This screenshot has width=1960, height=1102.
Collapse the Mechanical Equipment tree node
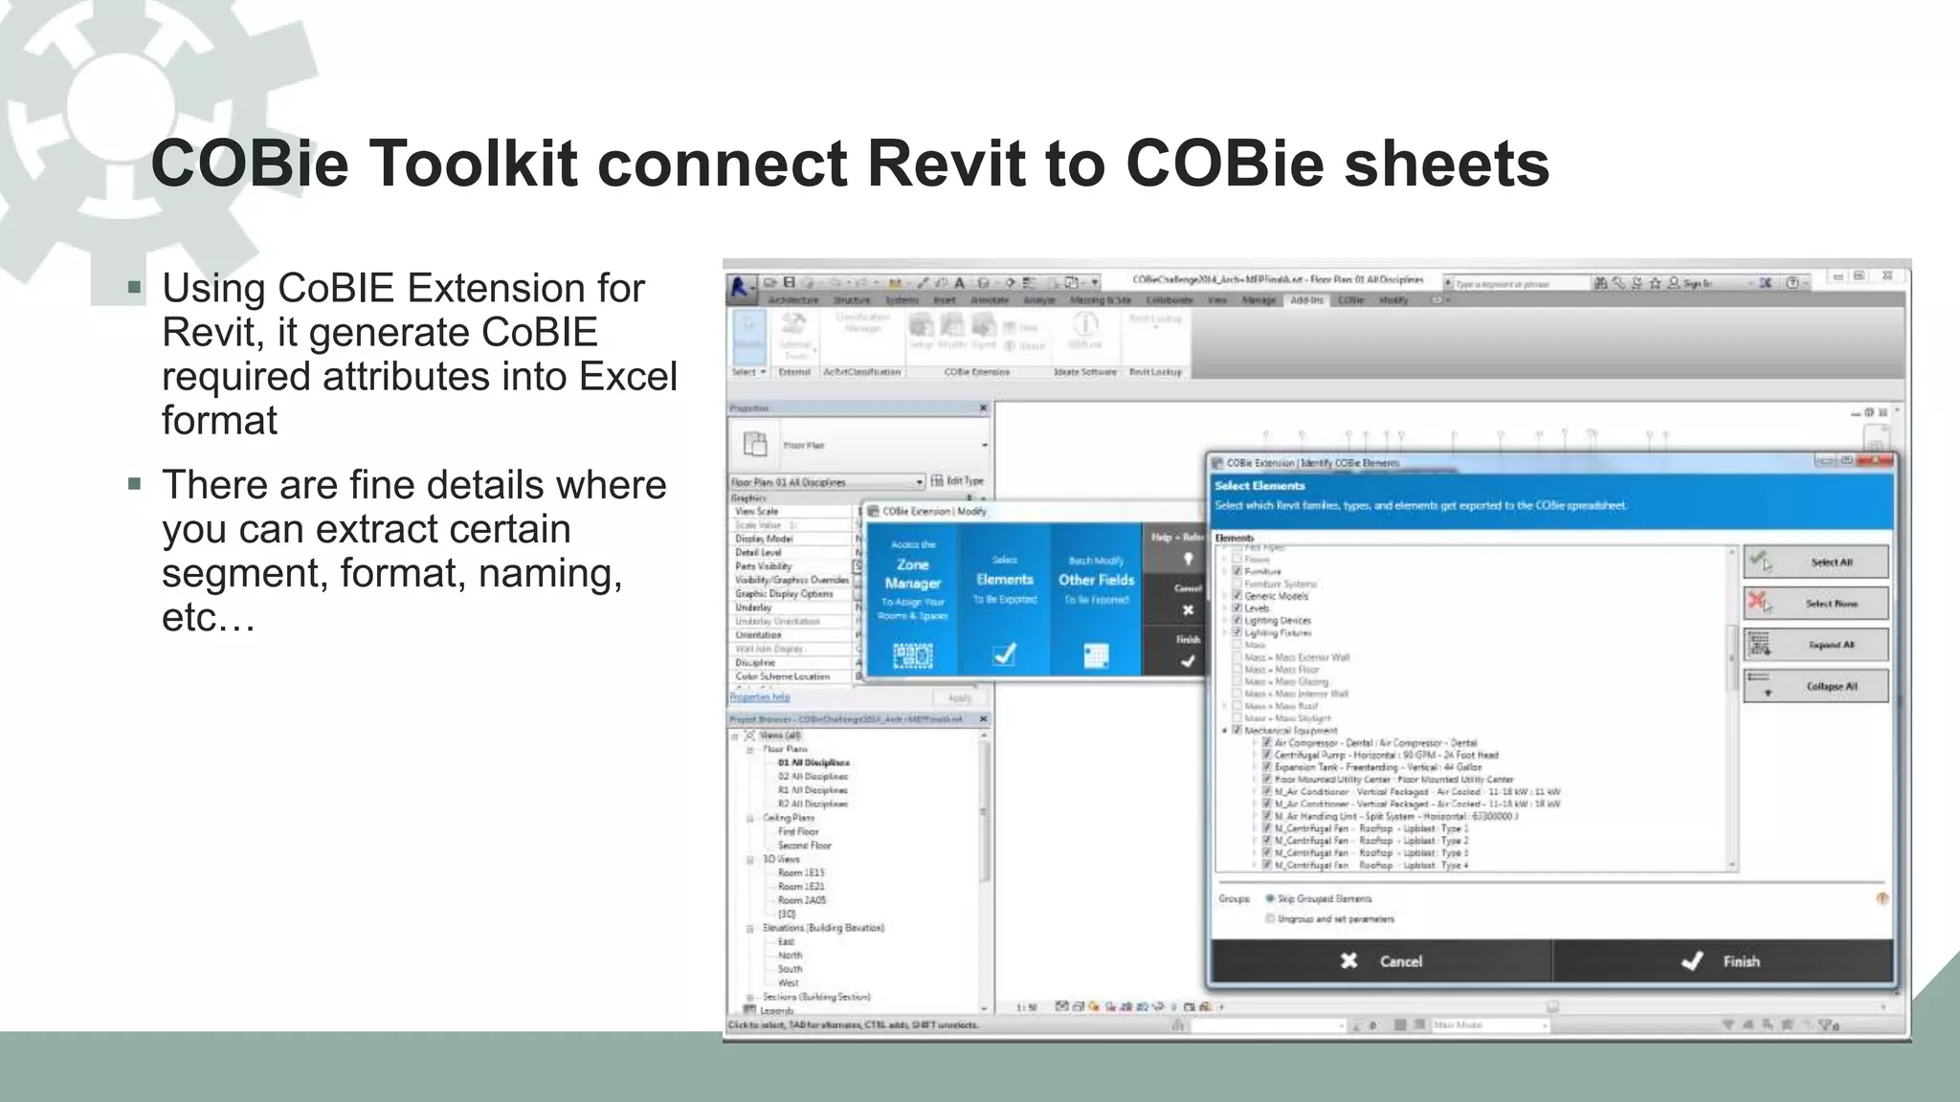point(1224,730)
